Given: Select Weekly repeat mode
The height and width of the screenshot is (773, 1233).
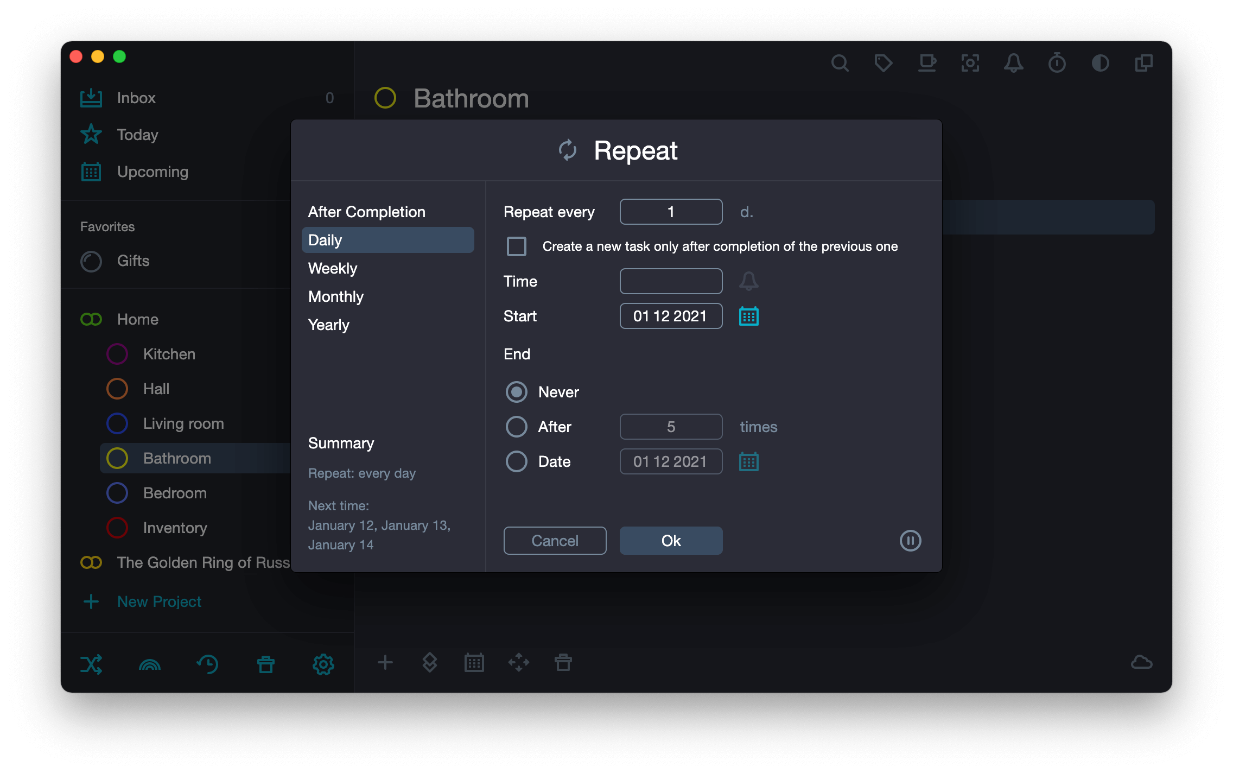Looking at the screenshot, I should (388, 268).
